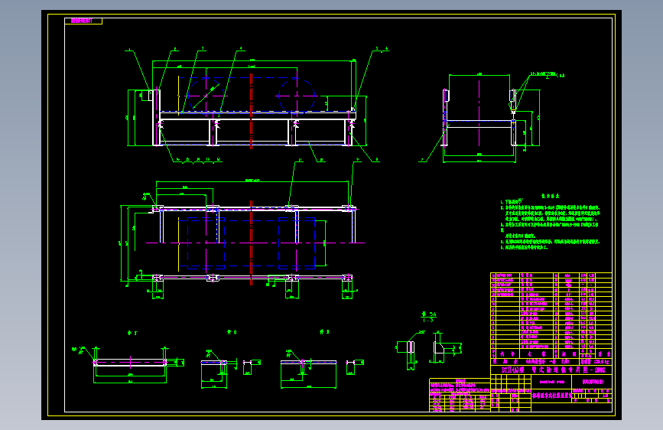Click balloon number 2 above the front elevation view
The image size is (663, 430).
coord(175,49)
